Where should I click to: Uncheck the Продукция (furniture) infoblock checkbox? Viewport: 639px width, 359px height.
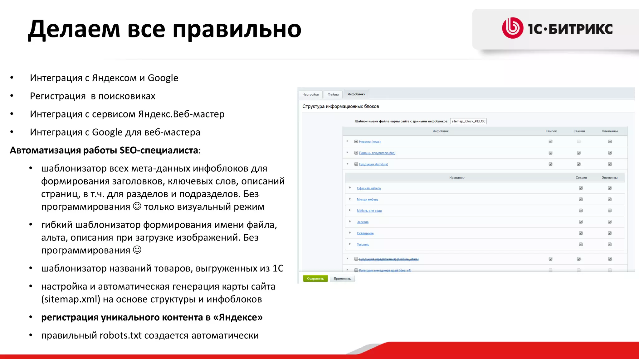coord(356,164)
